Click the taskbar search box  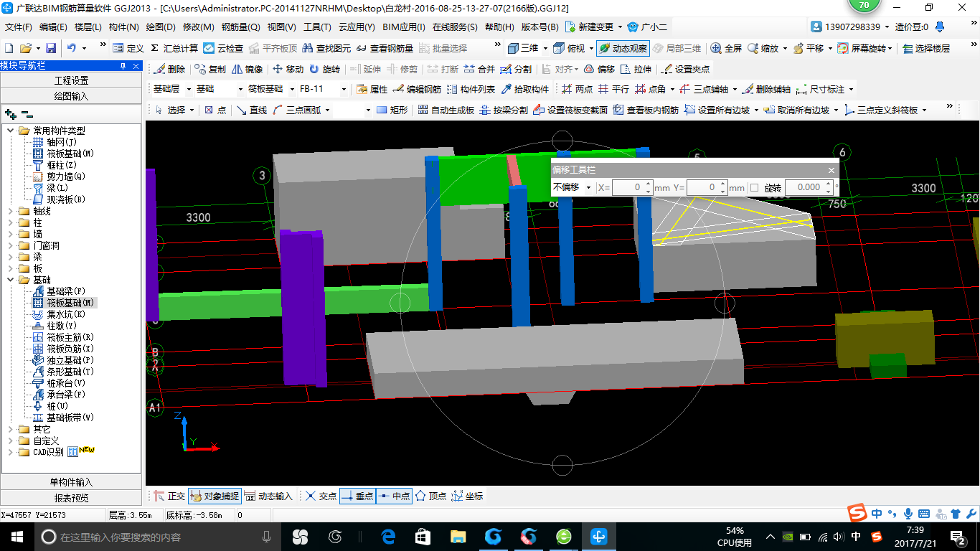coord(158,536)
